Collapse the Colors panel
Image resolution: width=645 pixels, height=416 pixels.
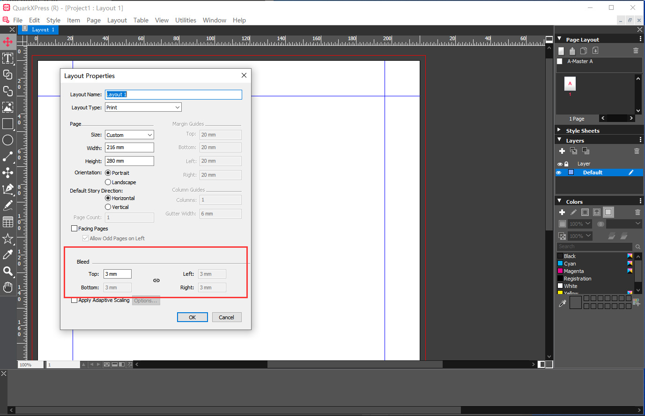point(559,201)
